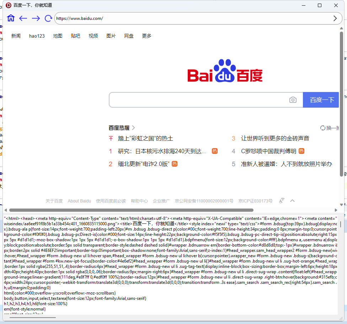Open the 新闻 nav item

point(16,36)
